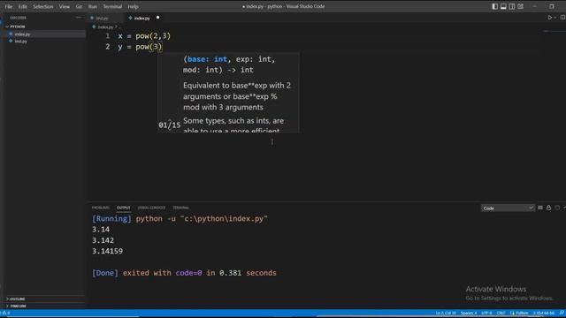Click errors and warnings status indicator

click(x=5, y=313)
